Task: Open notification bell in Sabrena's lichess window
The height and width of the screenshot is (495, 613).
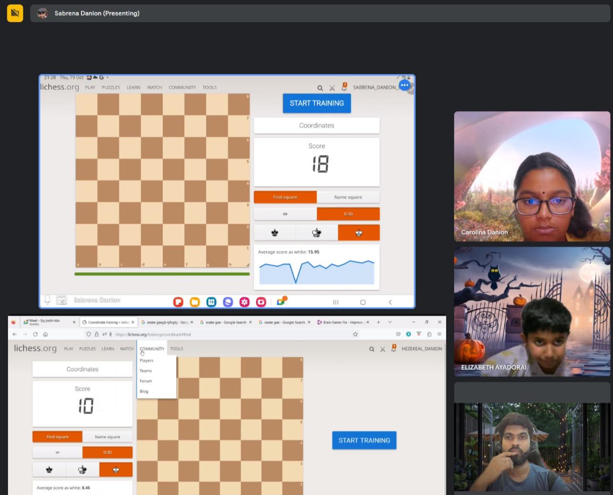Action: coord(344,87)
